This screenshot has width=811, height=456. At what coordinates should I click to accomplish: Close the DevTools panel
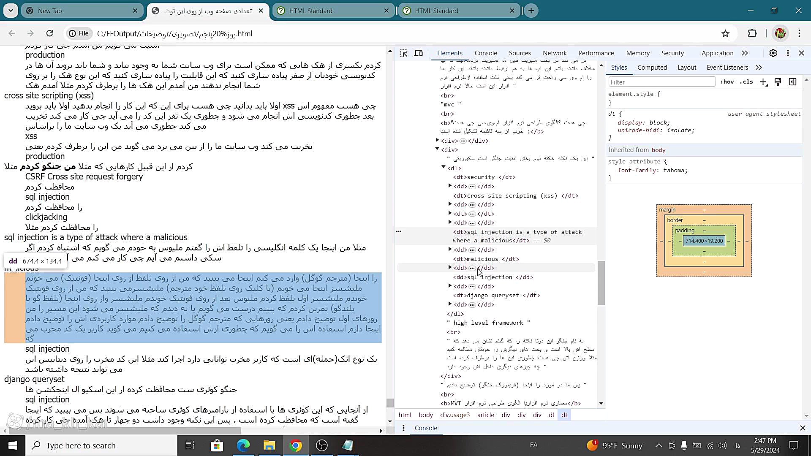click(x=801, y=53)
